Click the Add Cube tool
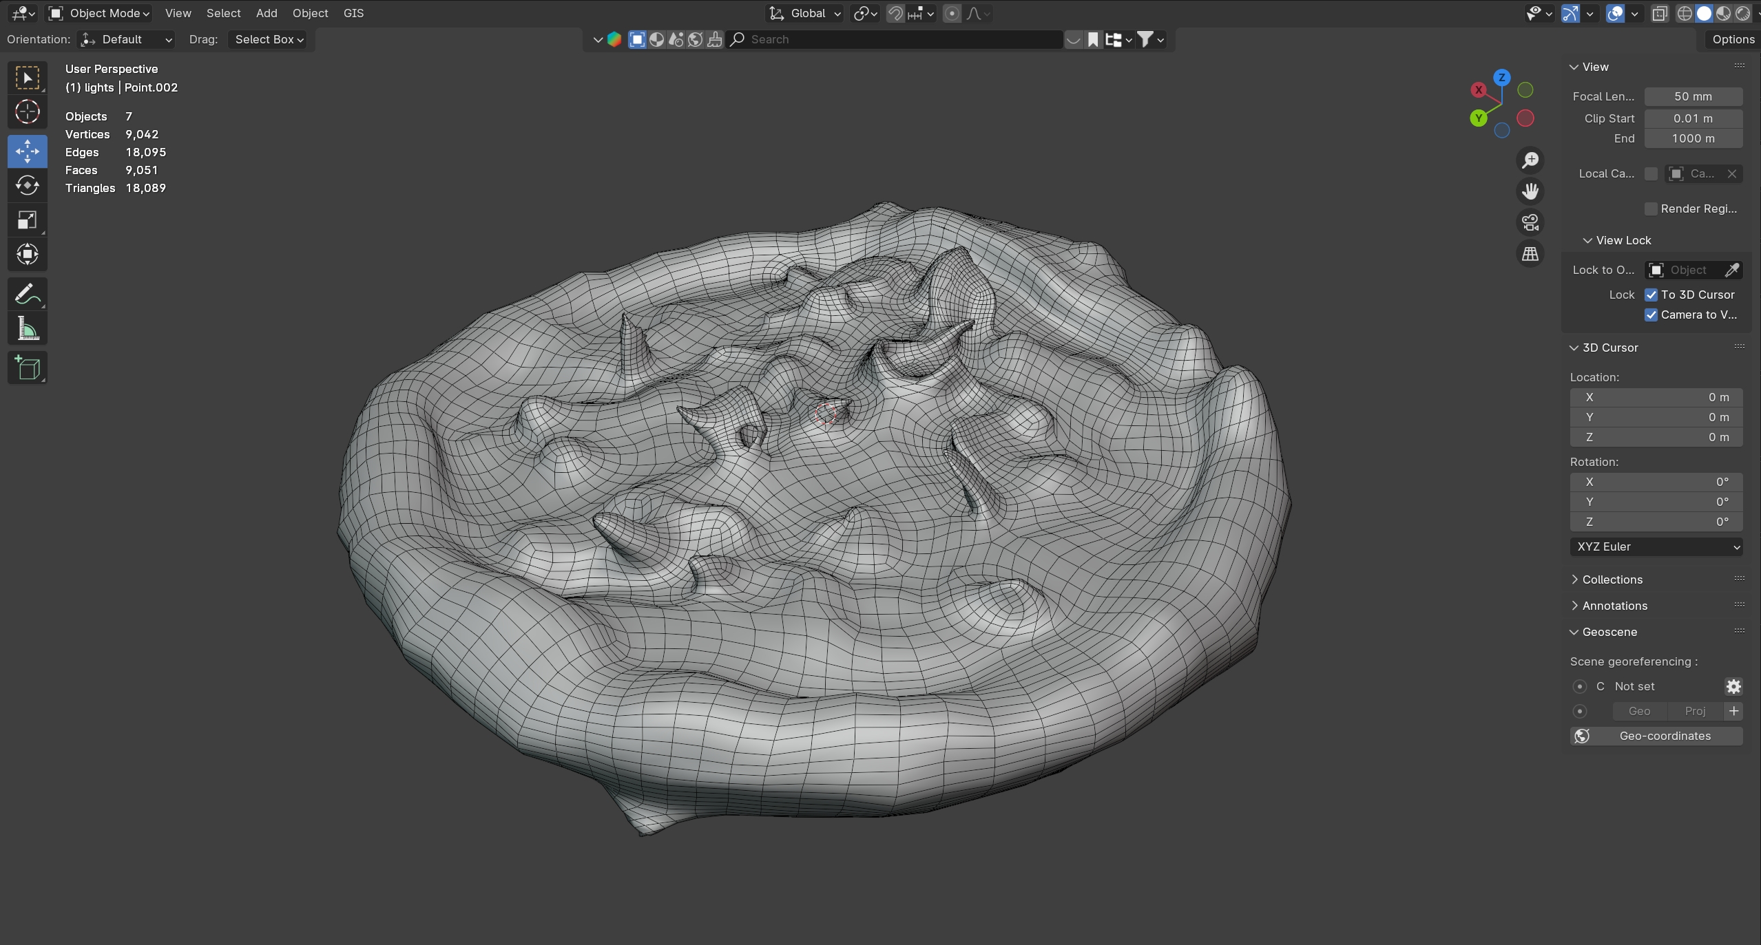This screenshot has width=1761, height=945. coord(28,368)
